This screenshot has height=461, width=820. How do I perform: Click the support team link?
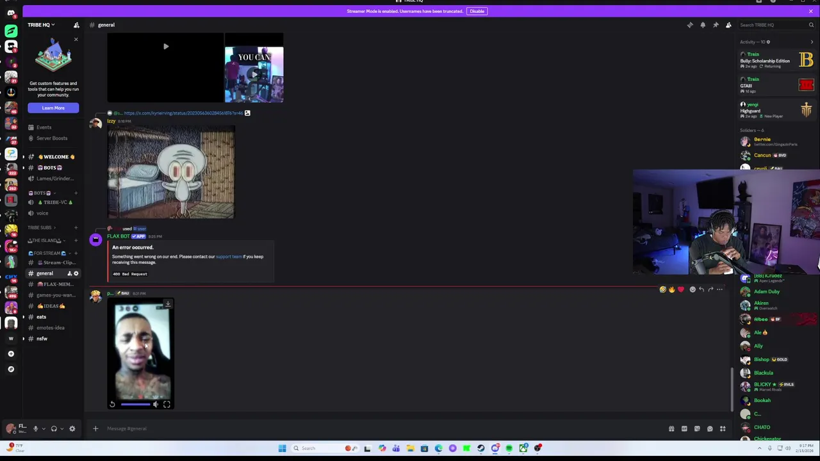click(229, 257)
